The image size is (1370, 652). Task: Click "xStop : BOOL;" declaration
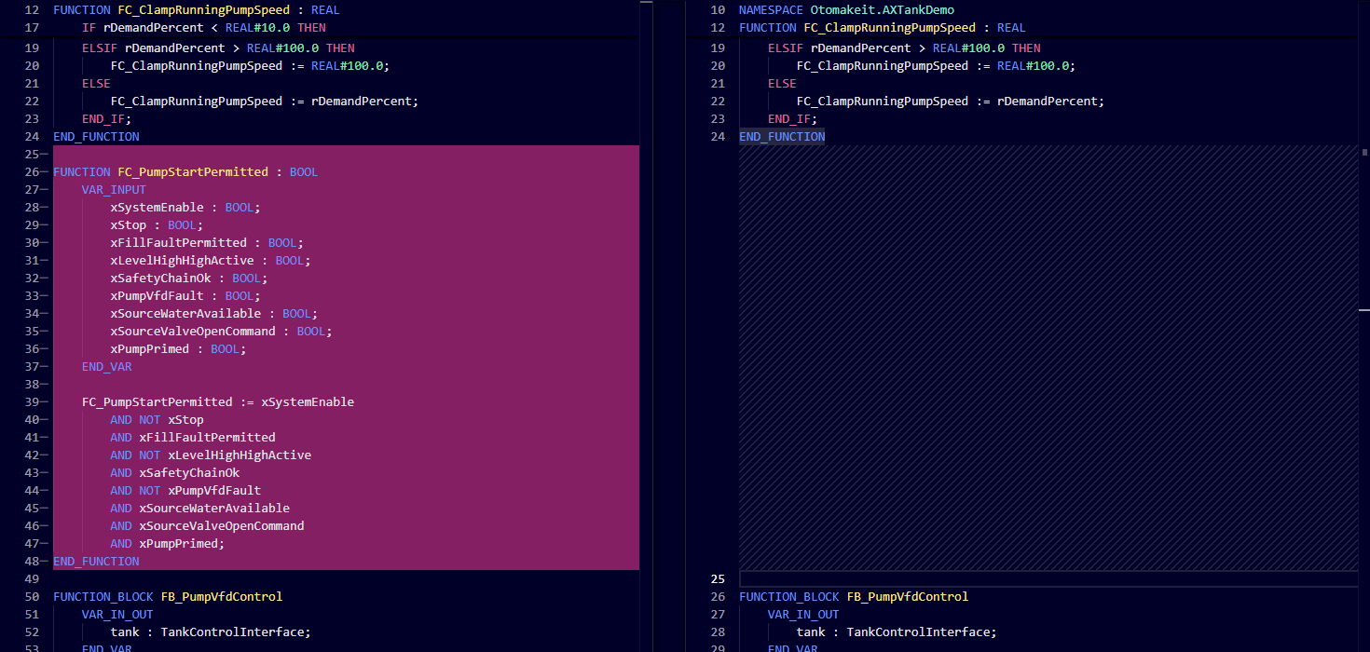[x=157, y=224]
